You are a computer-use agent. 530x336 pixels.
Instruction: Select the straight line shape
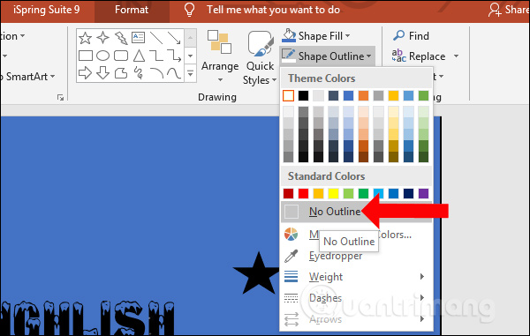(156, 38)
